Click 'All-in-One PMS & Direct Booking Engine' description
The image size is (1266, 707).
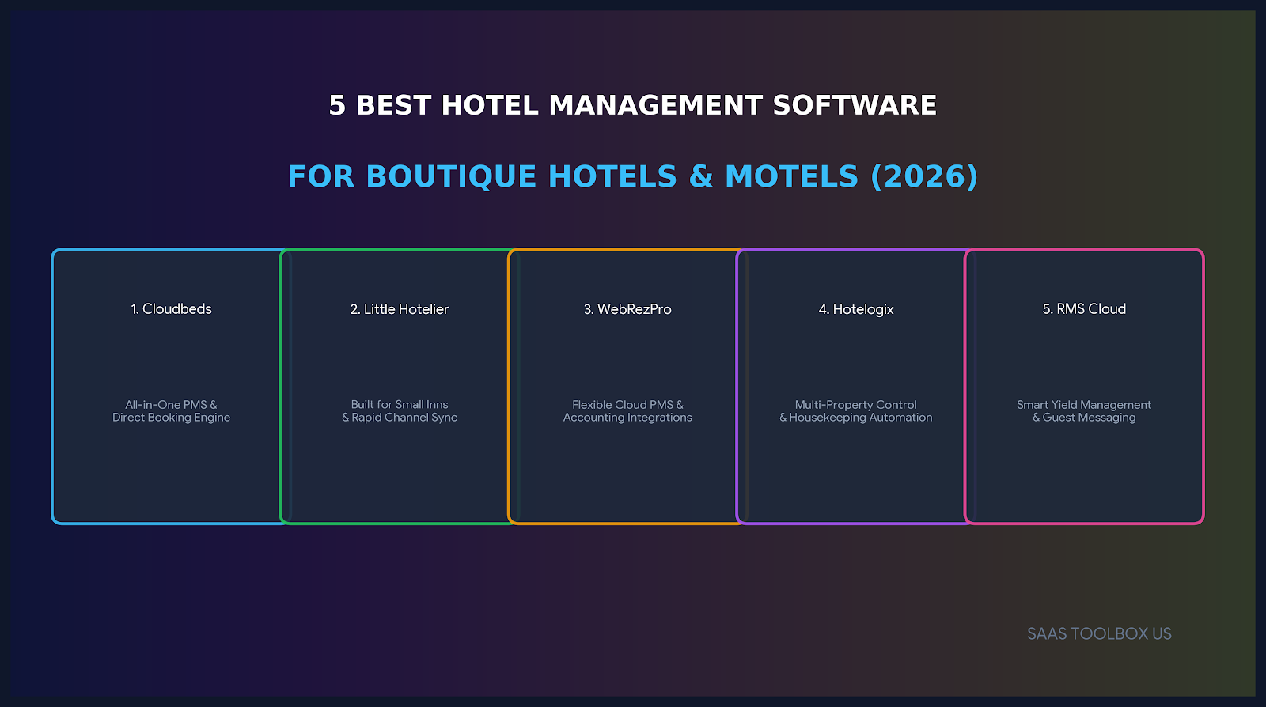pos(172,411)
